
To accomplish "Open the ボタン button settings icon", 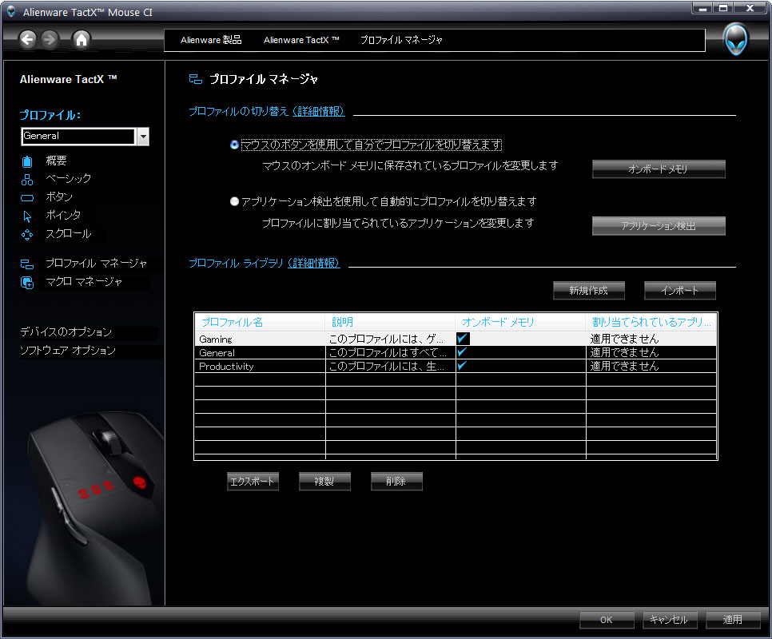I will coord(27,198).
